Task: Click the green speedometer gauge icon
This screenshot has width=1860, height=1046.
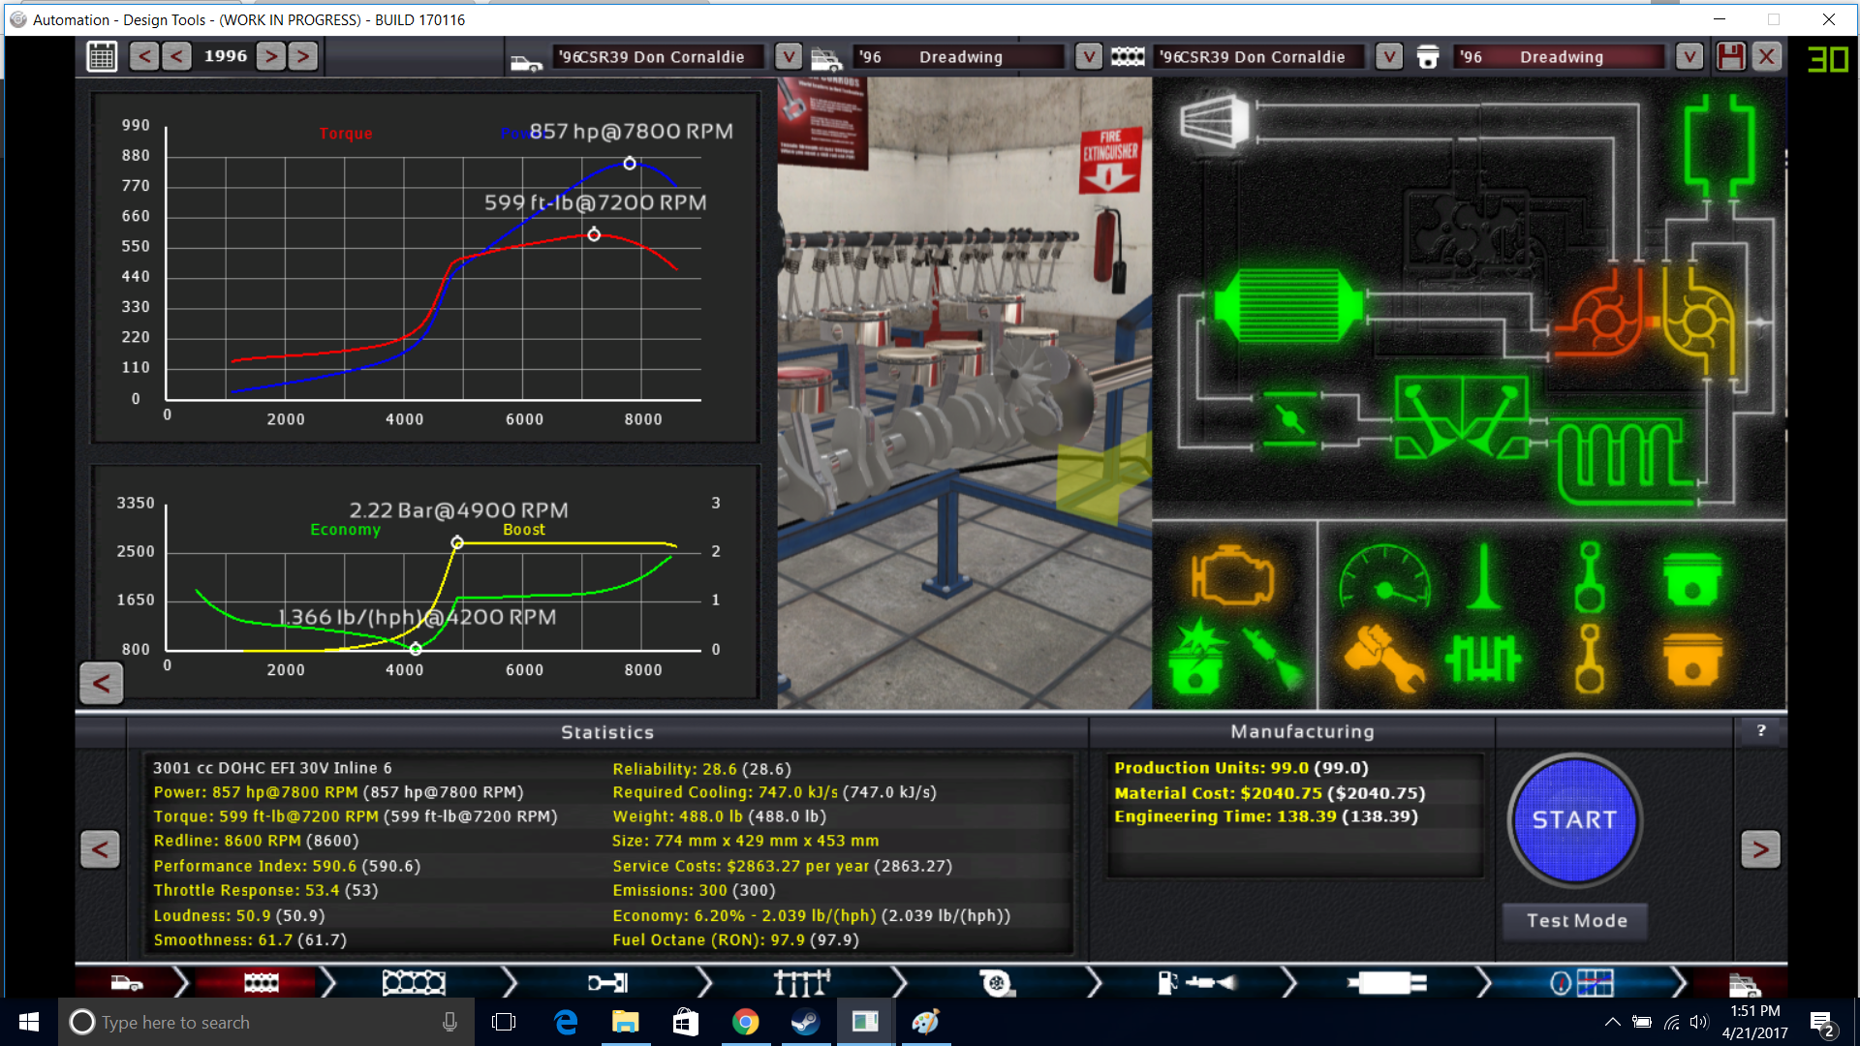Action: pos(1384,577)
